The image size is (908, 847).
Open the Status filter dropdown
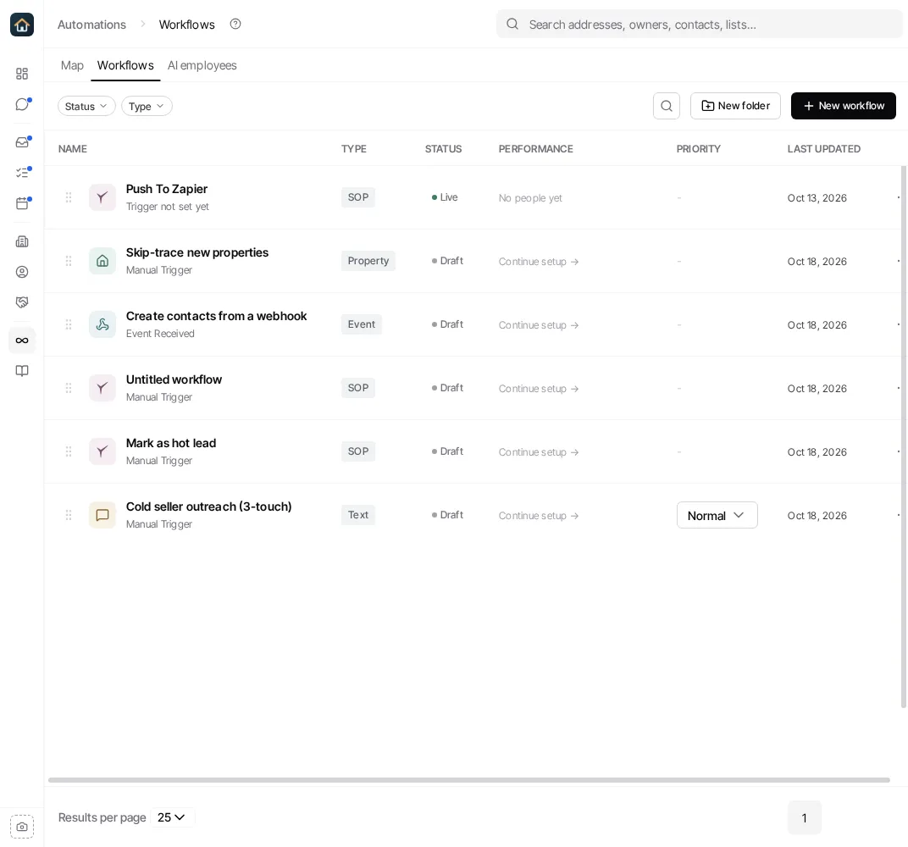(86, 106)
